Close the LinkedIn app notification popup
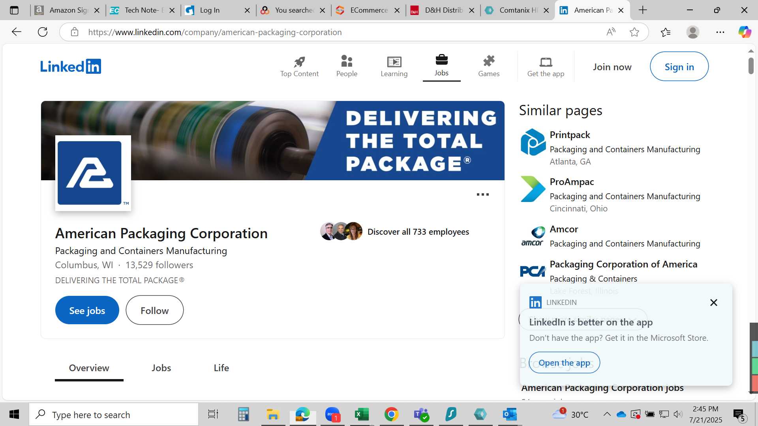Image resolution: width=758 pixels, height=426 pixels. 713,303
